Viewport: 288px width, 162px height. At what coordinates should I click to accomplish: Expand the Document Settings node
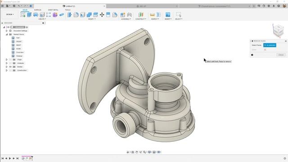pos(7,31)
